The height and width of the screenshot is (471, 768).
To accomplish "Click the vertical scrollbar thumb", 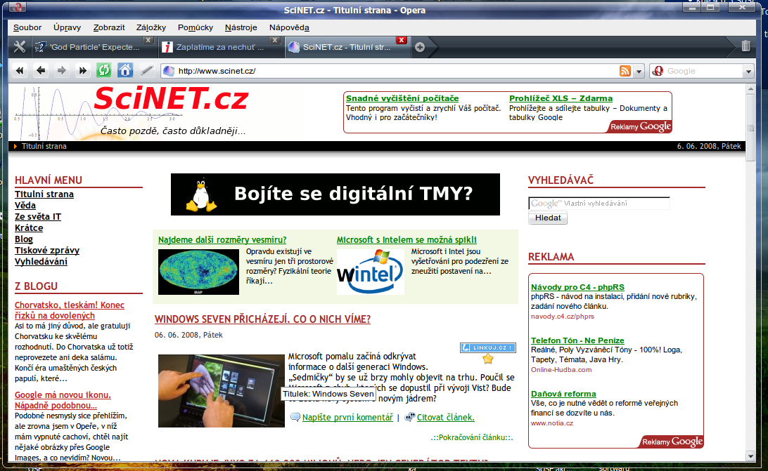I will 750,128.
